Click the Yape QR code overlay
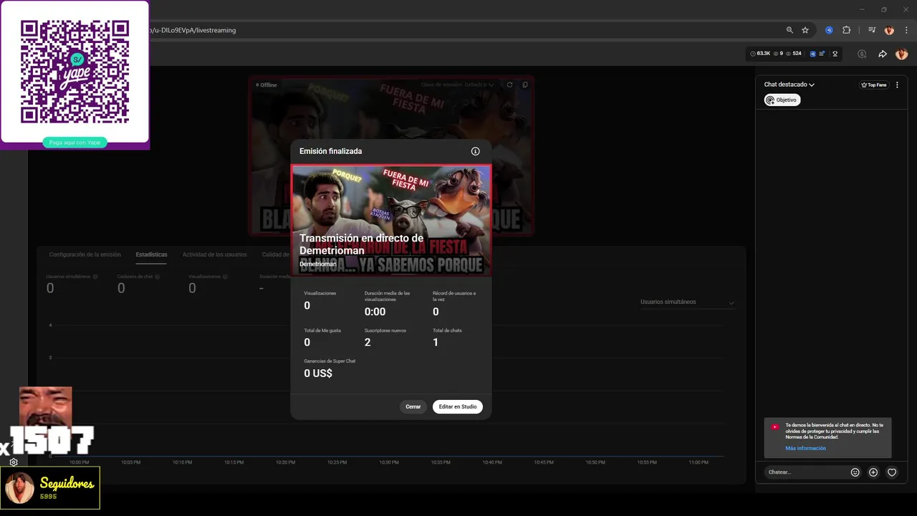 coord(75,72)
